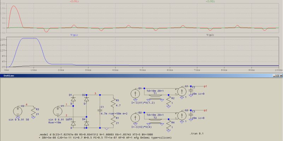Select voltage source V2 symbol
The height and width of the screenshot is (141, 283).
pyautogui.click(x=18, y=111)
